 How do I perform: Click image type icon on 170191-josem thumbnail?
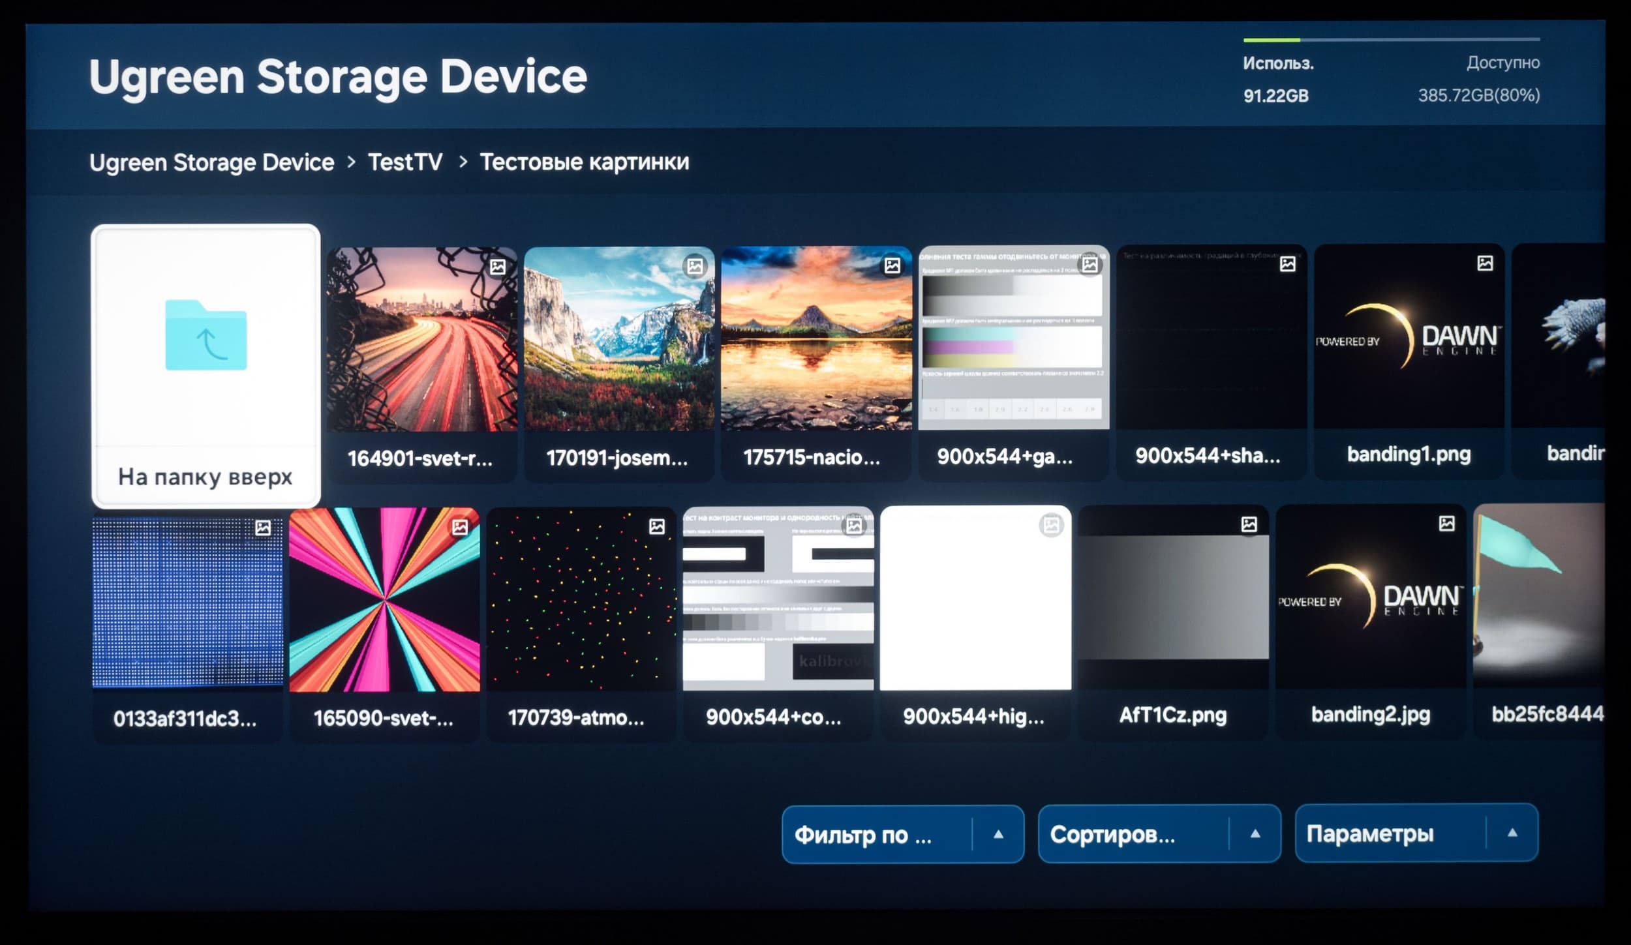695,266
